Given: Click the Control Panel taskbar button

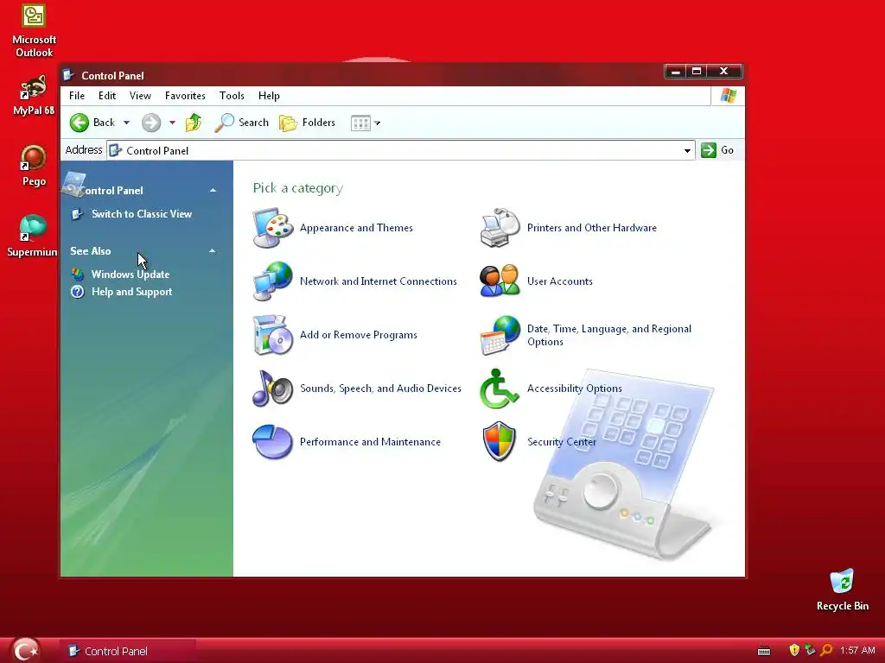Looking at the screenshot, I should coord(129,651).
